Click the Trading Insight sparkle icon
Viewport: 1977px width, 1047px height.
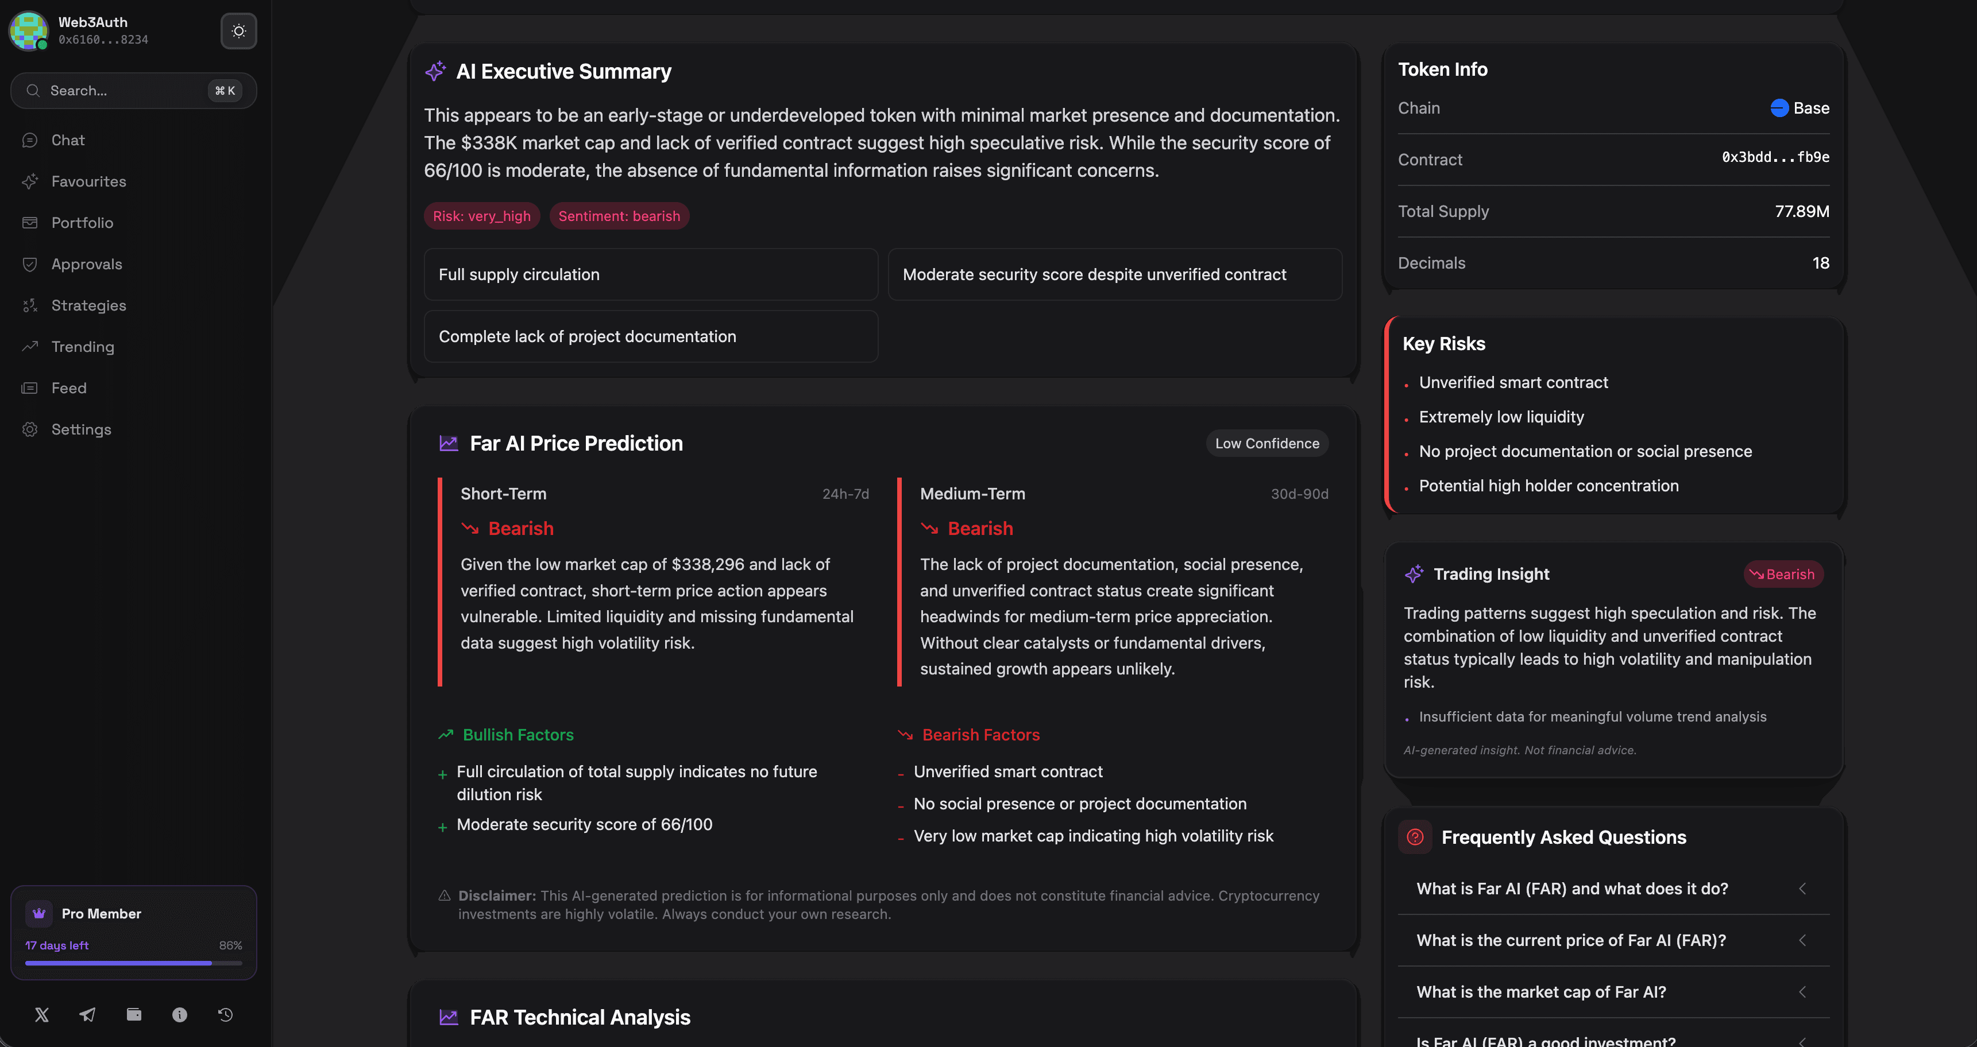1414,575
